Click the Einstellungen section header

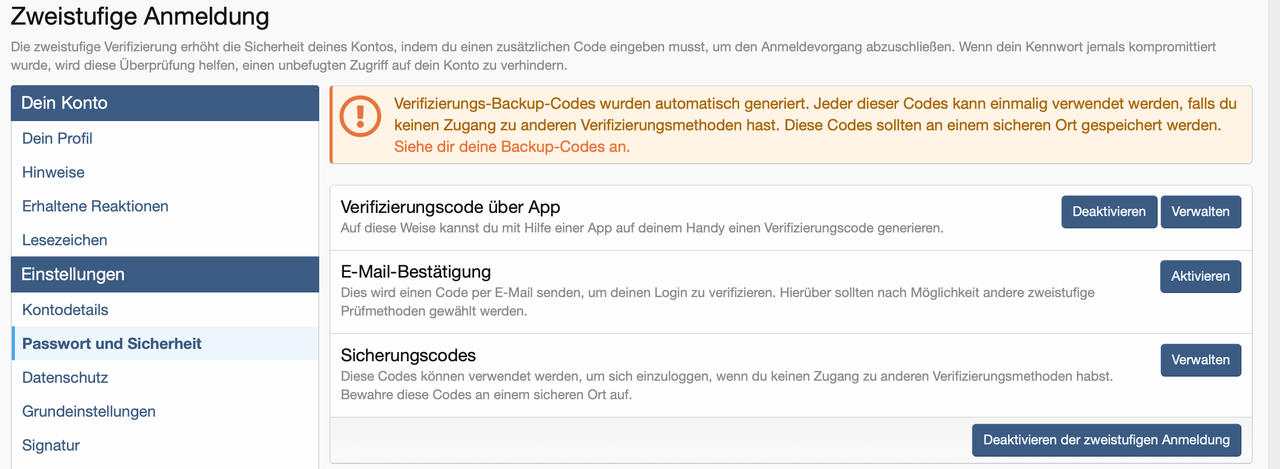click(x=72, y=275)
